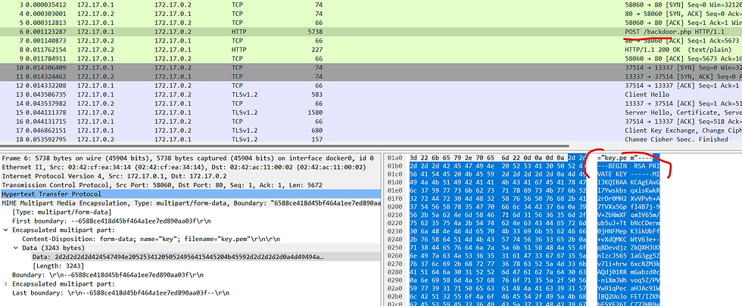The width and height of the screenshot is (742, 306).
Task: Expand the second Encapsulated multipart part
Action: 5,284
